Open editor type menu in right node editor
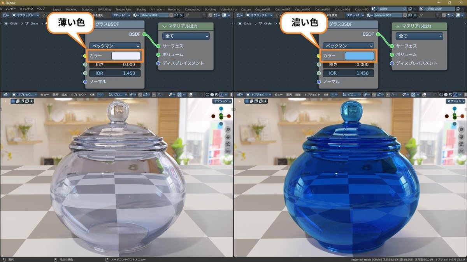 (239, 15)
